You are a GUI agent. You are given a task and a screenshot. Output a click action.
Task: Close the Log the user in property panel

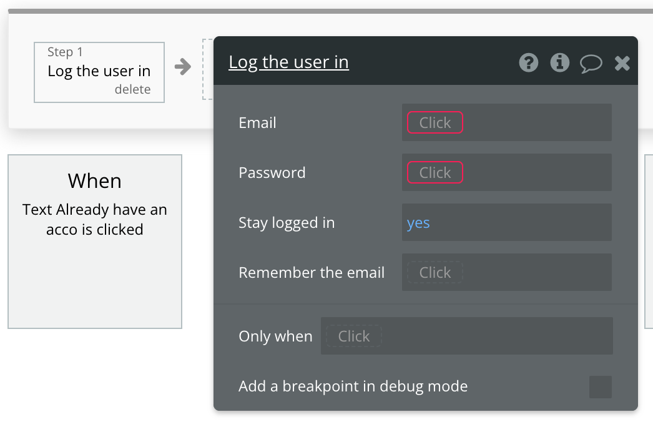[x=622, y=63]
